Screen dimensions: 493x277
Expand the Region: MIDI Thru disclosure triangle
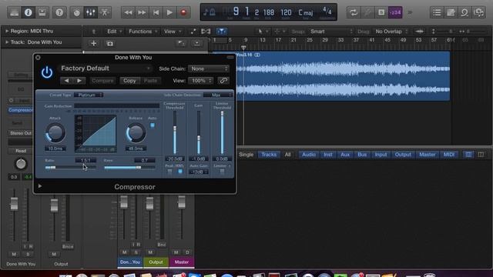(7, 31)
